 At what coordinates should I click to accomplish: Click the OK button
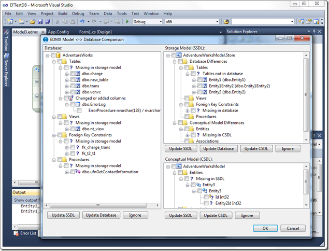(265, 228)
